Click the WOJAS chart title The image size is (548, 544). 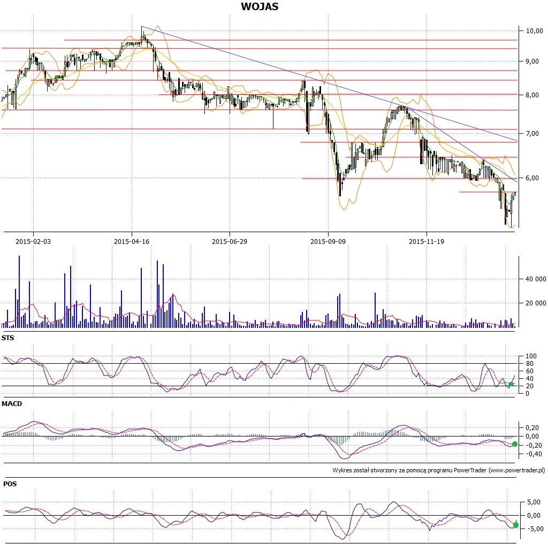click(260, 6)
